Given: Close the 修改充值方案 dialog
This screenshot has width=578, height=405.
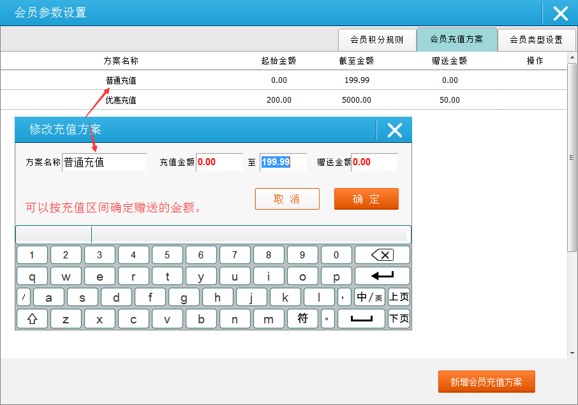Looking at the screenshot, I should 395,130.
